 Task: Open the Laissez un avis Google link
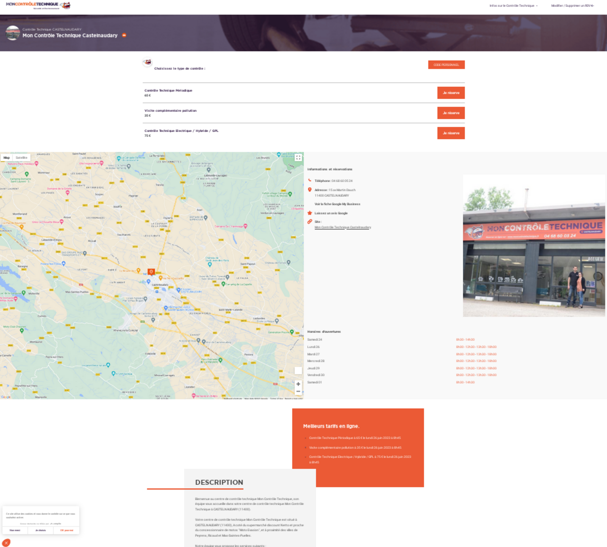(x=331, y=213)
